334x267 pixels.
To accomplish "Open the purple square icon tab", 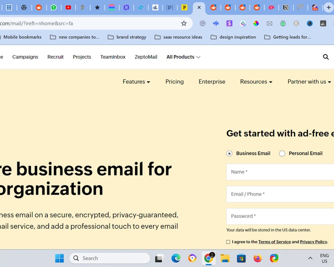I will coord(126,8).
